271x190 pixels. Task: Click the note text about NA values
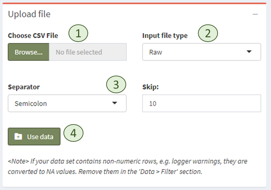(x=127, y=167)
